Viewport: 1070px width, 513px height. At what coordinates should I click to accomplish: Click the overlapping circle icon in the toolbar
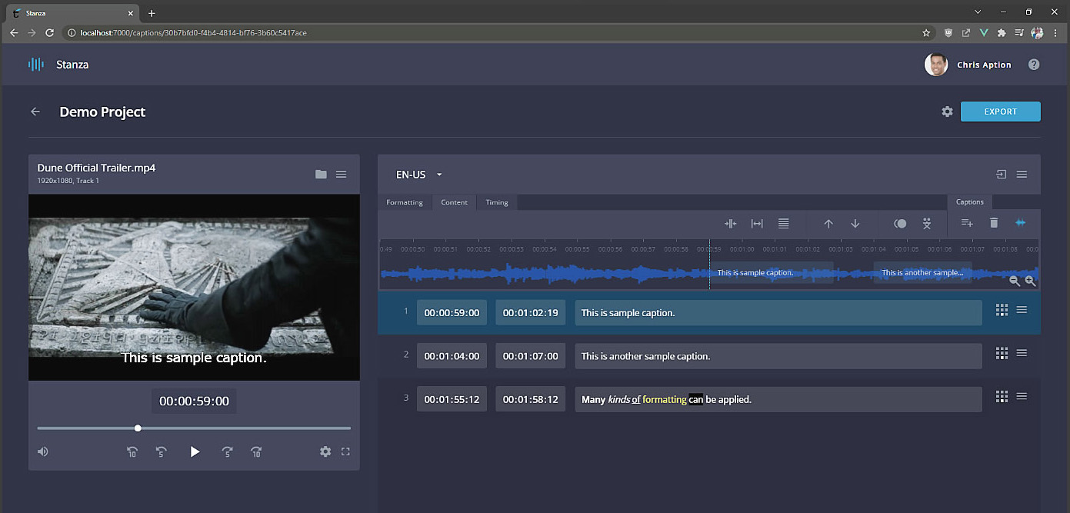coord(900,224)
